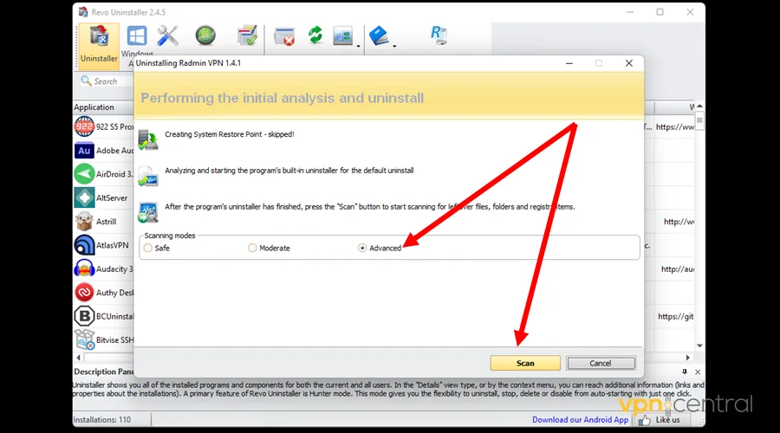Close the Uninstalling Radmin VPN dialog
This screenshot has height=433, width=780.
pos(629,63)
